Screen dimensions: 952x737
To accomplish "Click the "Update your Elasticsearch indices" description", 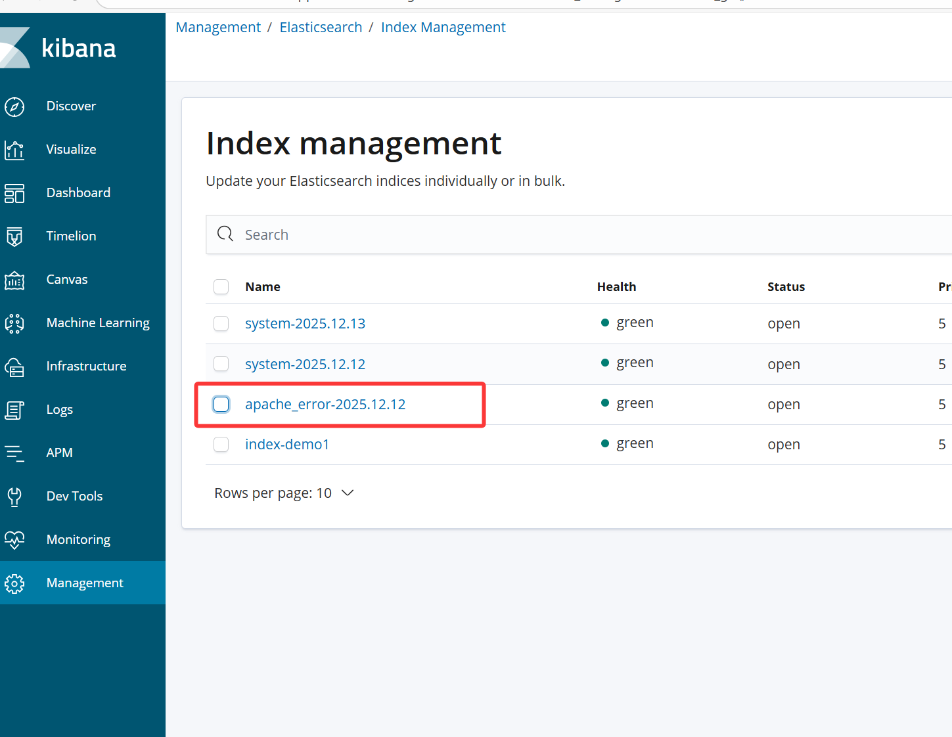I will pyautogui.click(x=385, y=181).
